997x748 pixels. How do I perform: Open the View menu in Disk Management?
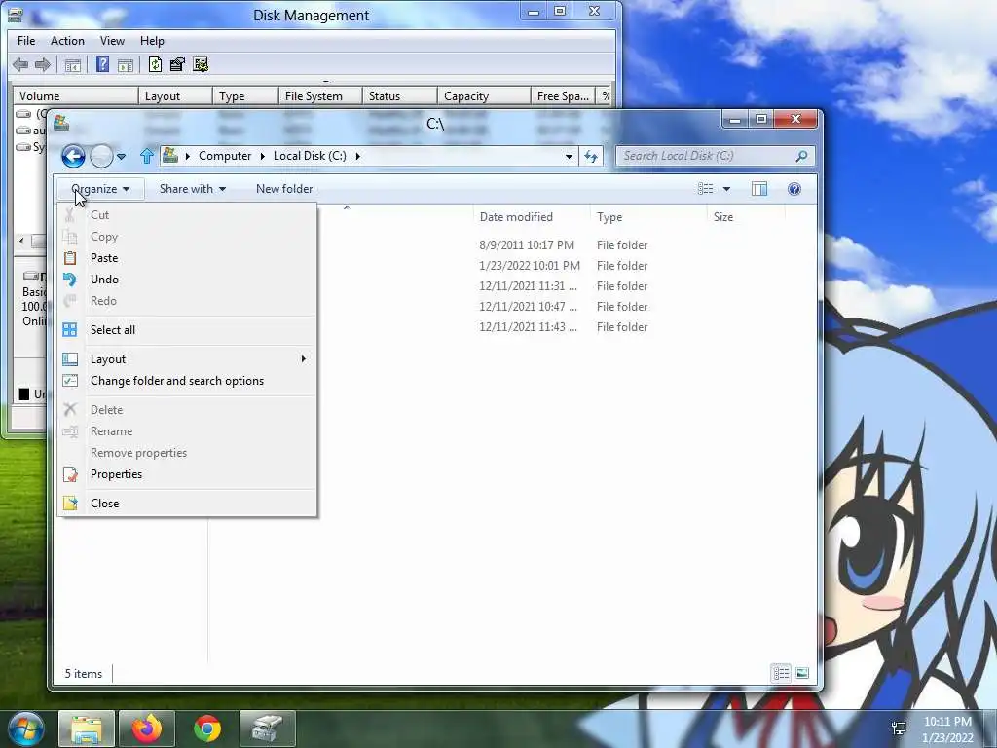tap(112, 41)
